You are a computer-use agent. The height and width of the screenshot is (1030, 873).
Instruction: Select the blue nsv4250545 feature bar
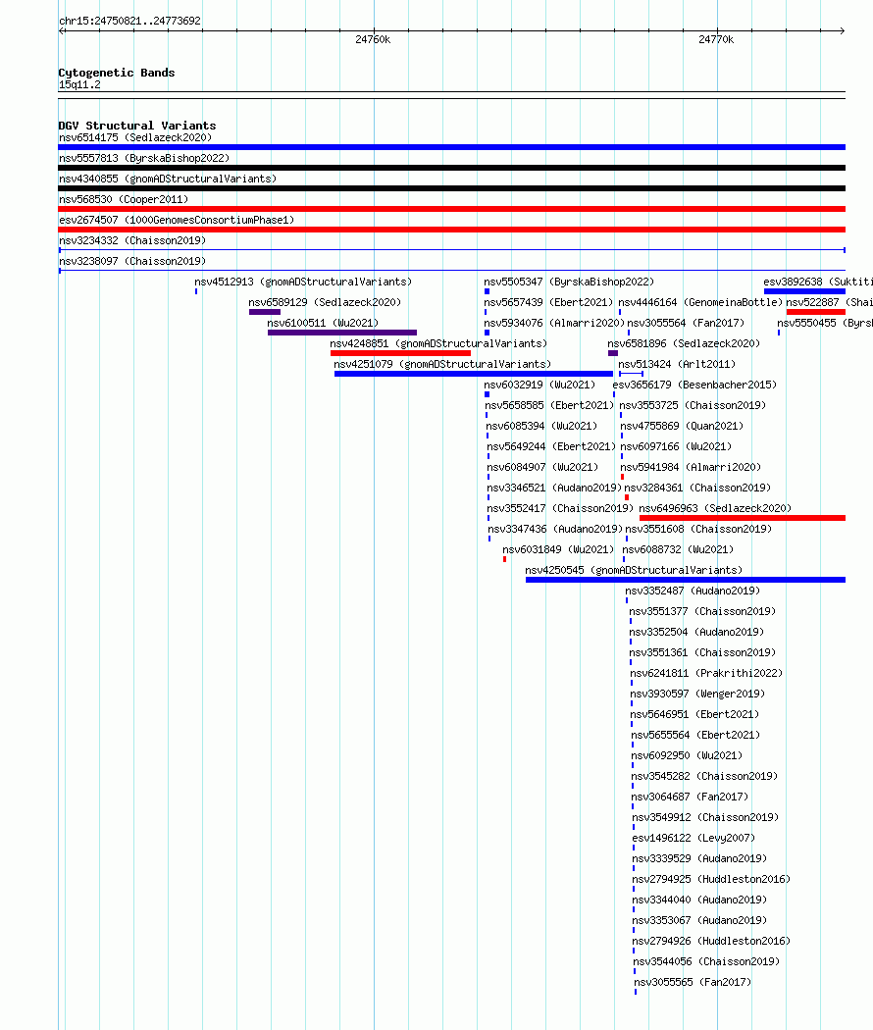pos(685,580)
